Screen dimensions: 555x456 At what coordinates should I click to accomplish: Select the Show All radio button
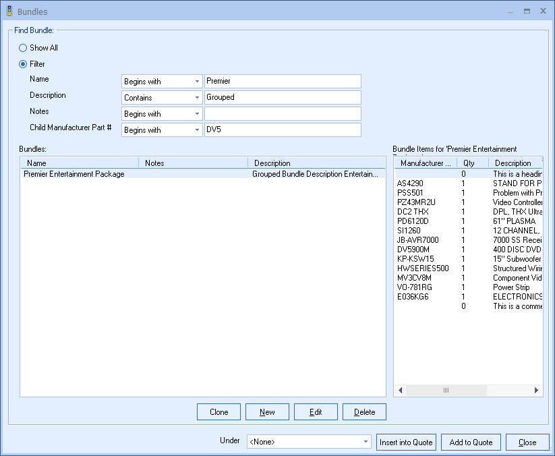[23, 48]
